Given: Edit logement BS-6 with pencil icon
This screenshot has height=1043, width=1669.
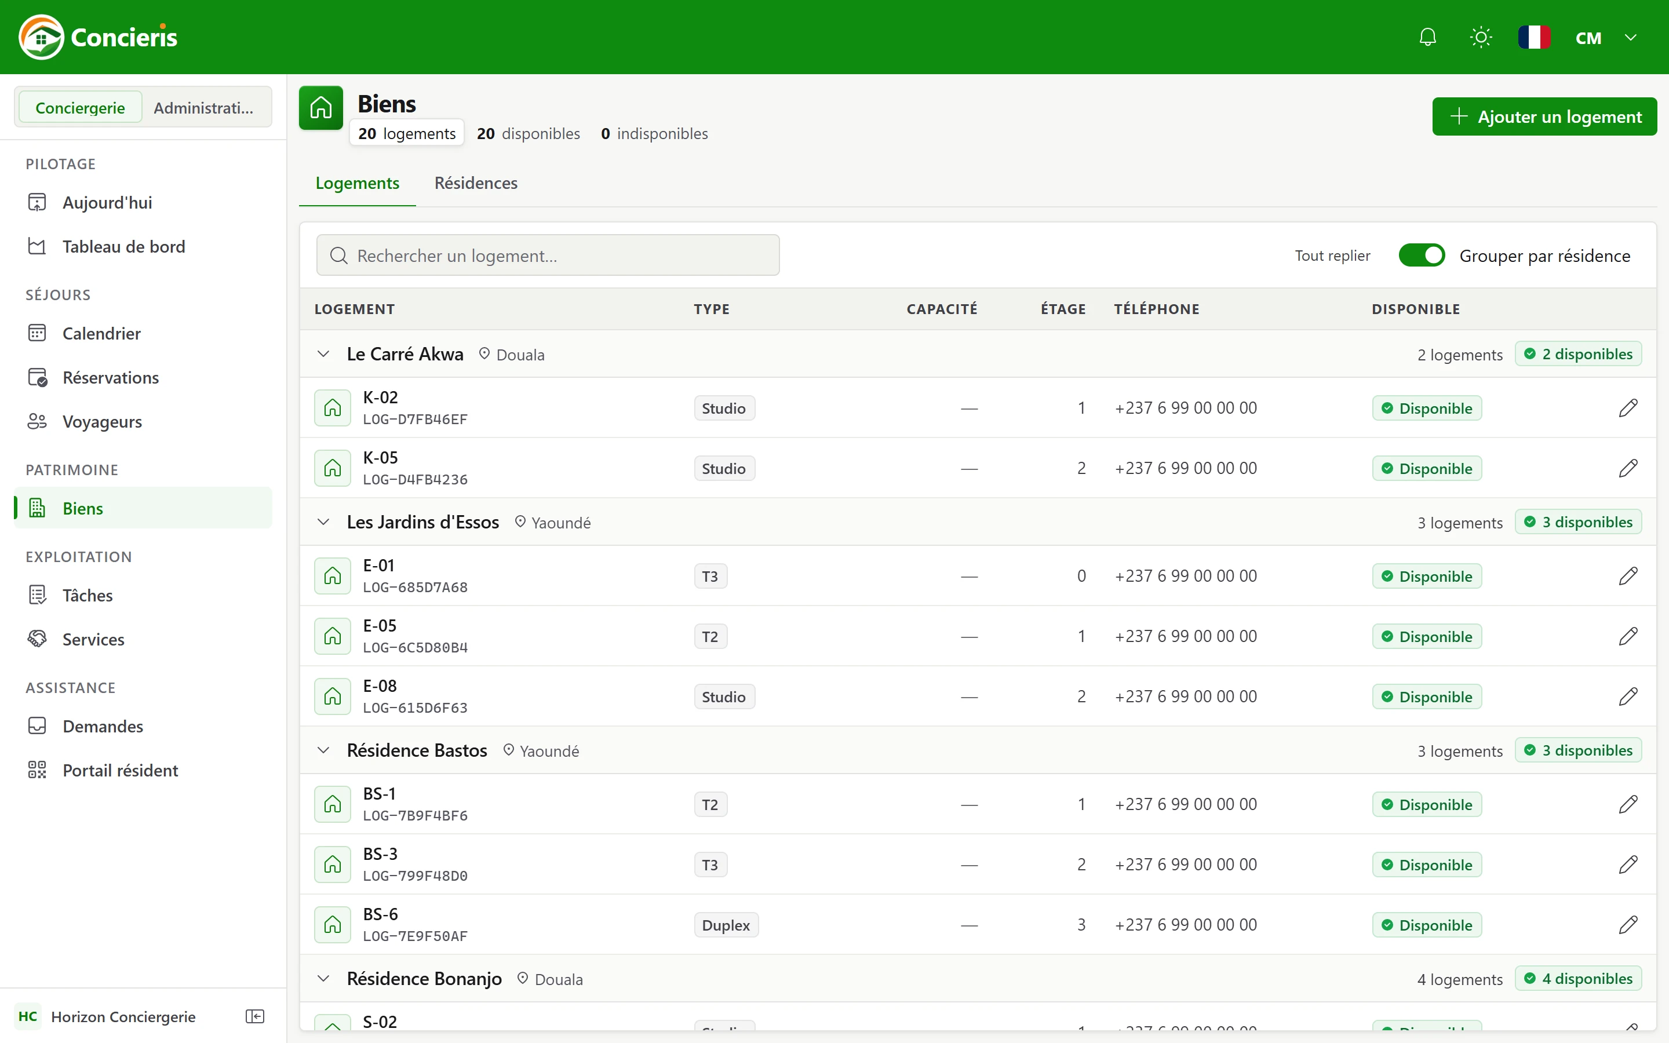Looking at the screenshot, I should pyautogui.click(x=1628, y=925).
